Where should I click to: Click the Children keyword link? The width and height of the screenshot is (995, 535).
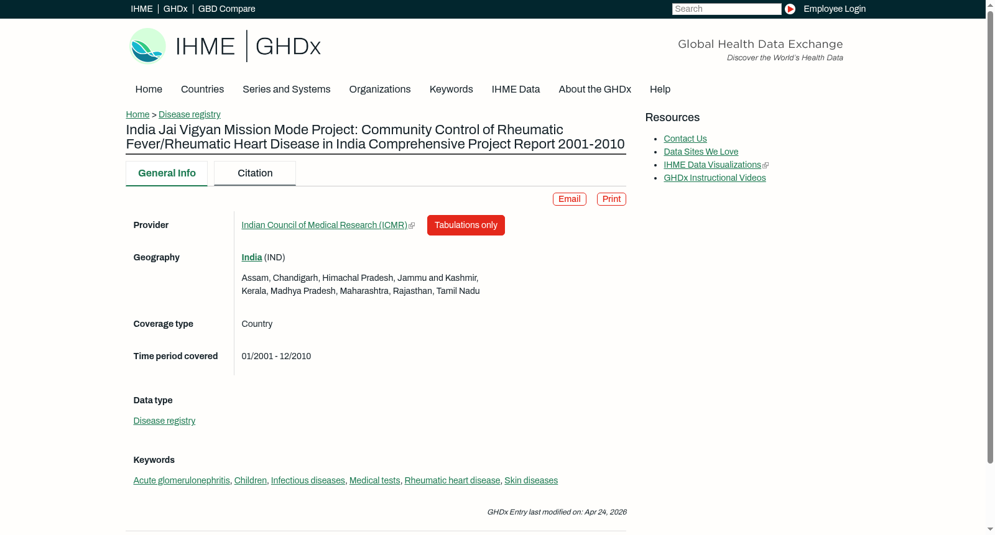[251, 480]
